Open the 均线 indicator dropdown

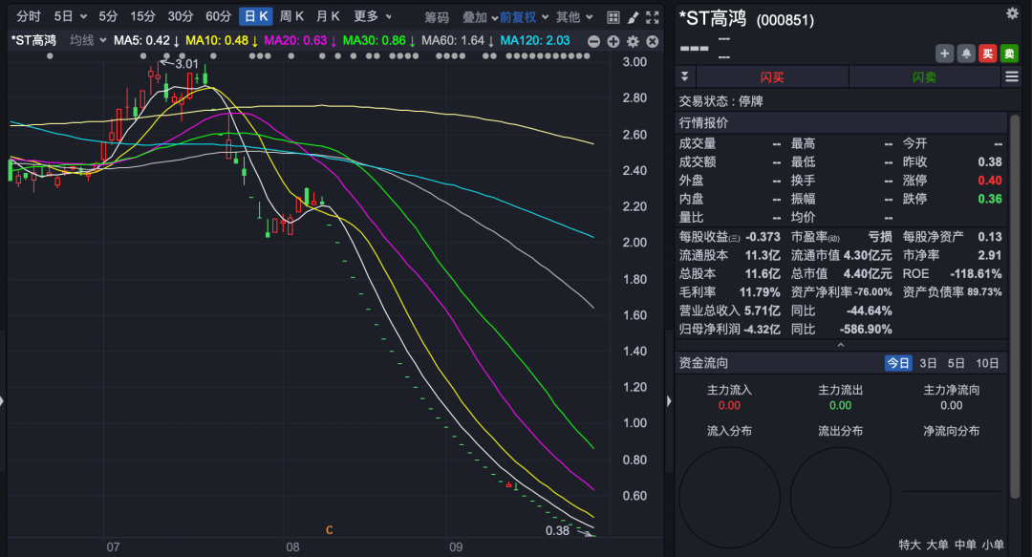pyautogui.click(x=87, y=40)
